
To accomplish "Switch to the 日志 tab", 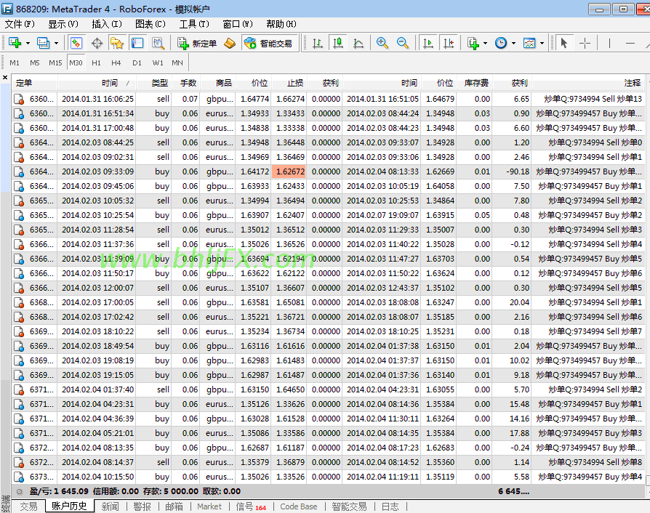I will [x=390, y=506].
